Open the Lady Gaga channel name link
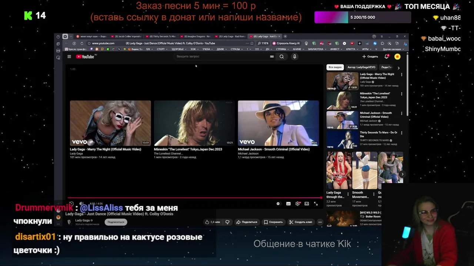 [x=83, y=220]
